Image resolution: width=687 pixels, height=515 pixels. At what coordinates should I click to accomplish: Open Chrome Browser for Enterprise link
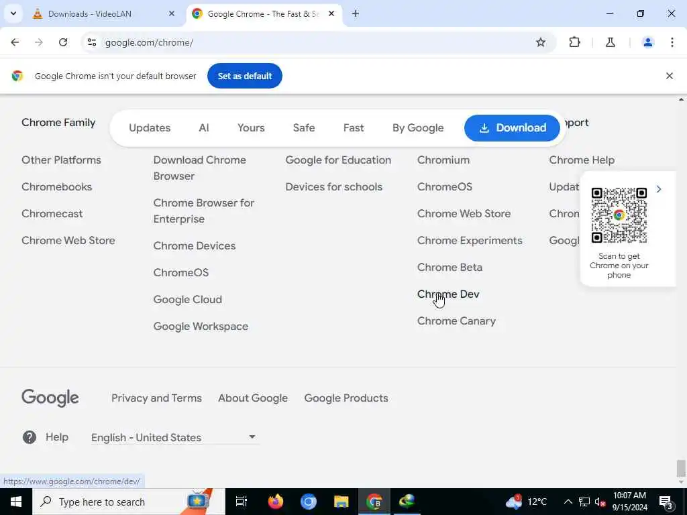pyautogui.click(x=204, y=211)
